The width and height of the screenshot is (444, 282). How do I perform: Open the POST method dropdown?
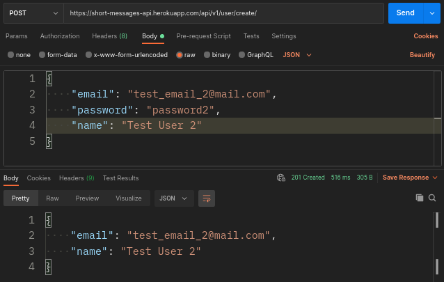(33, 13)
